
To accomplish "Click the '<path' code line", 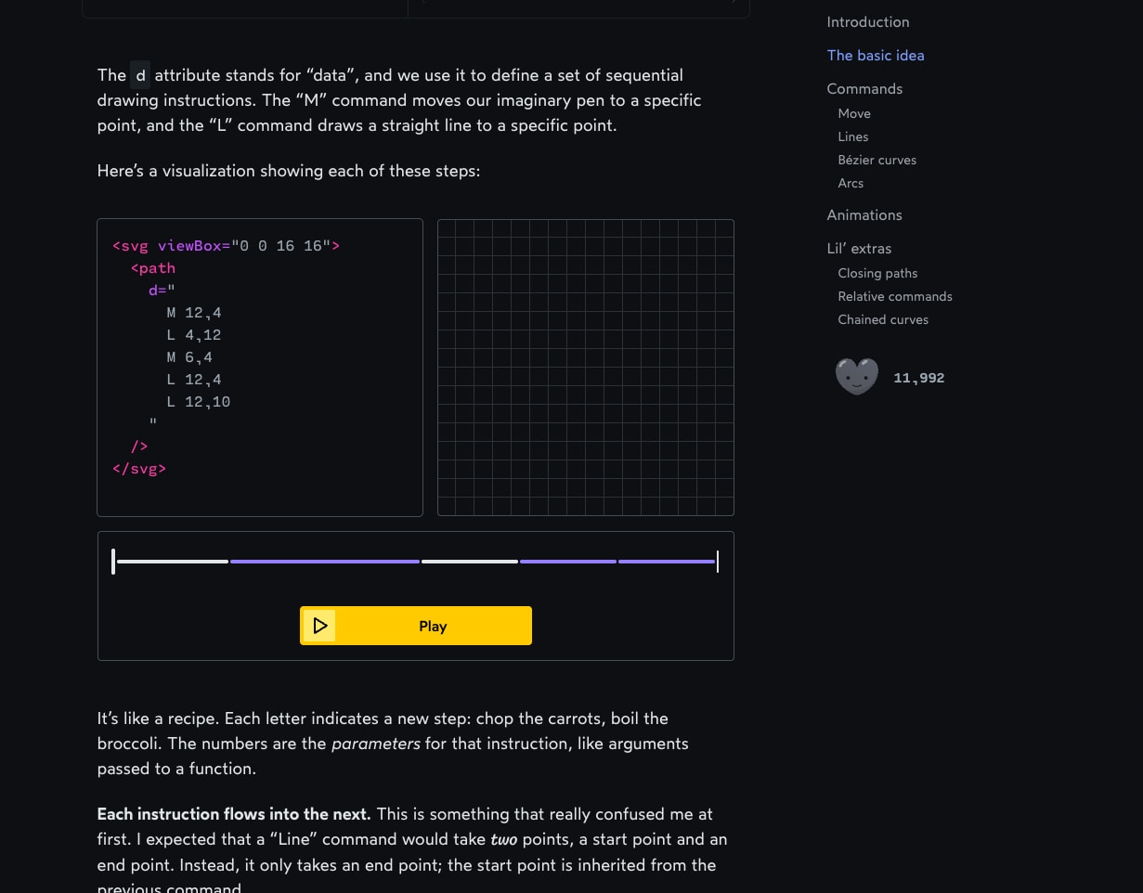I will click(x=153, y=268).
